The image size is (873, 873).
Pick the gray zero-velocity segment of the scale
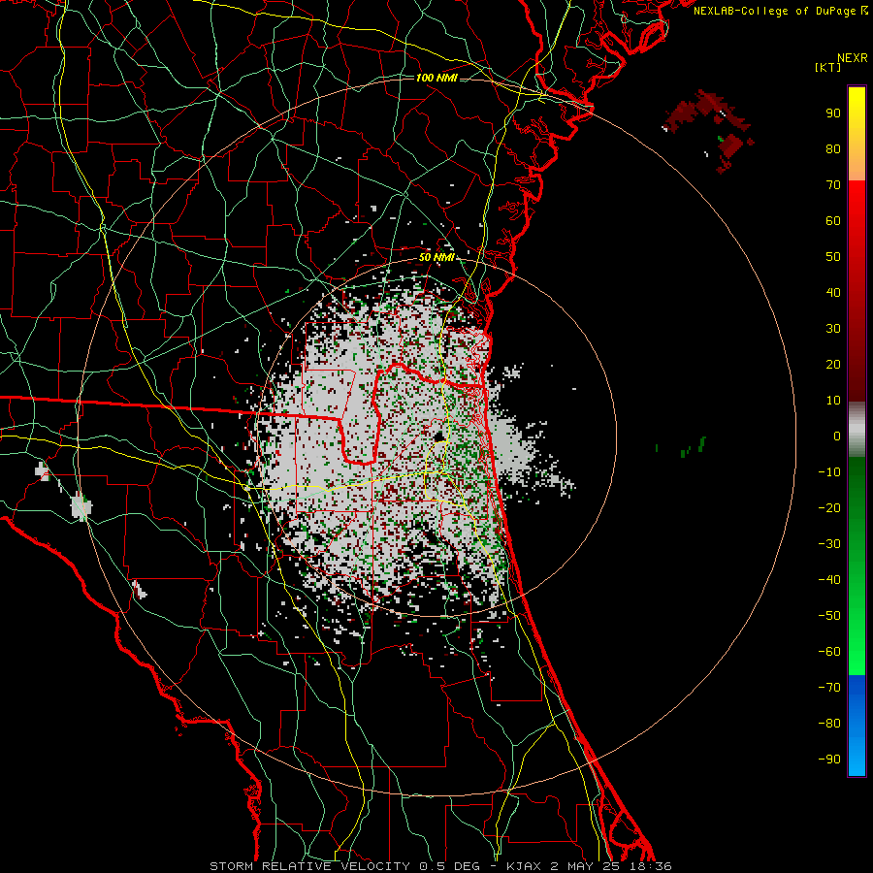click(x=857, y=430)
